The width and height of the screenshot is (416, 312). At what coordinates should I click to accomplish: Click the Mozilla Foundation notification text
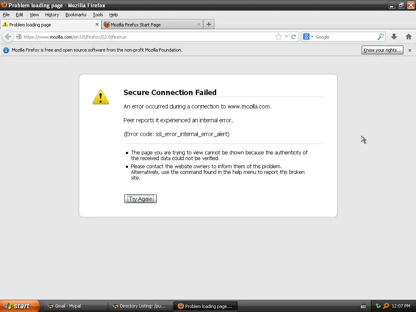pos(97,50)
